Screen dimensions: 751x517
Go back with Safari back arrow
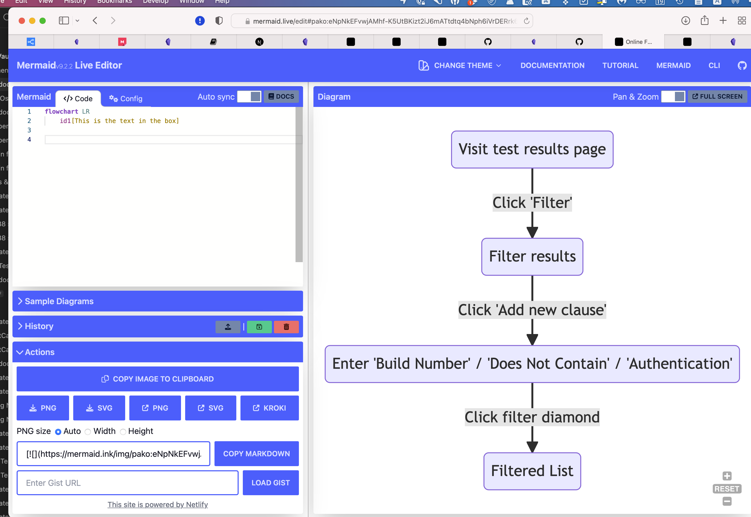[95, 21]
